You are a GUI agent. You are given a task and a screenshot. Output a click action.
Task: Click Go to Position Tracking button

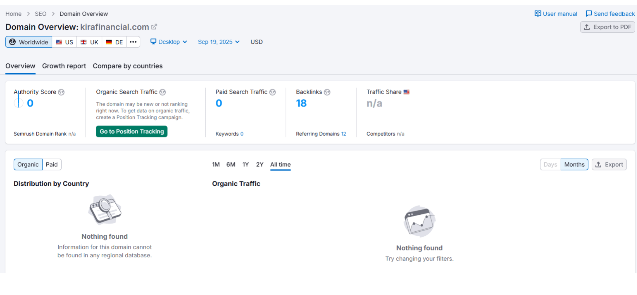click(132, 132)
